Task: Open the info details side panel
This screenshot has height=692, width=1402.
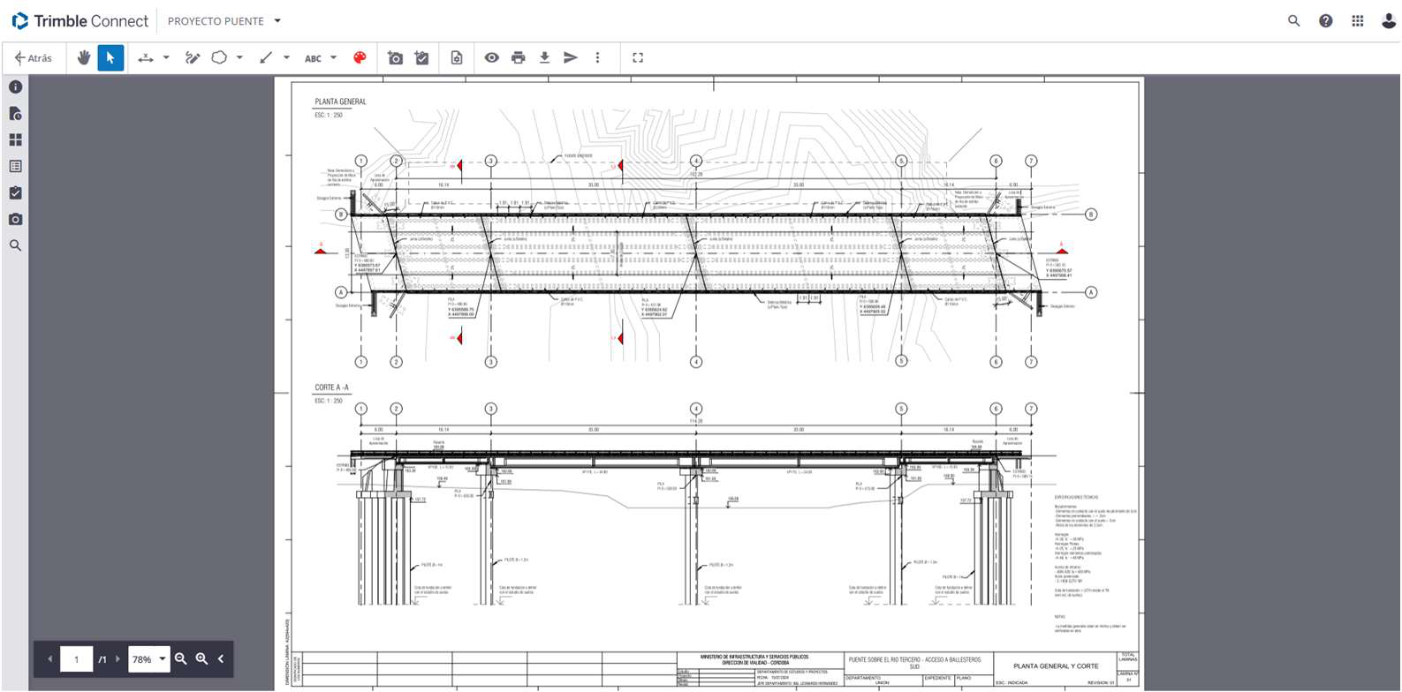Action: [15, 87]
